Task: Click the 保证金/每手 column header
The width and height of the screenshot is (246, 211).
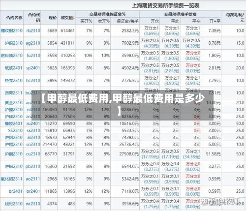Action: point(127,21)
